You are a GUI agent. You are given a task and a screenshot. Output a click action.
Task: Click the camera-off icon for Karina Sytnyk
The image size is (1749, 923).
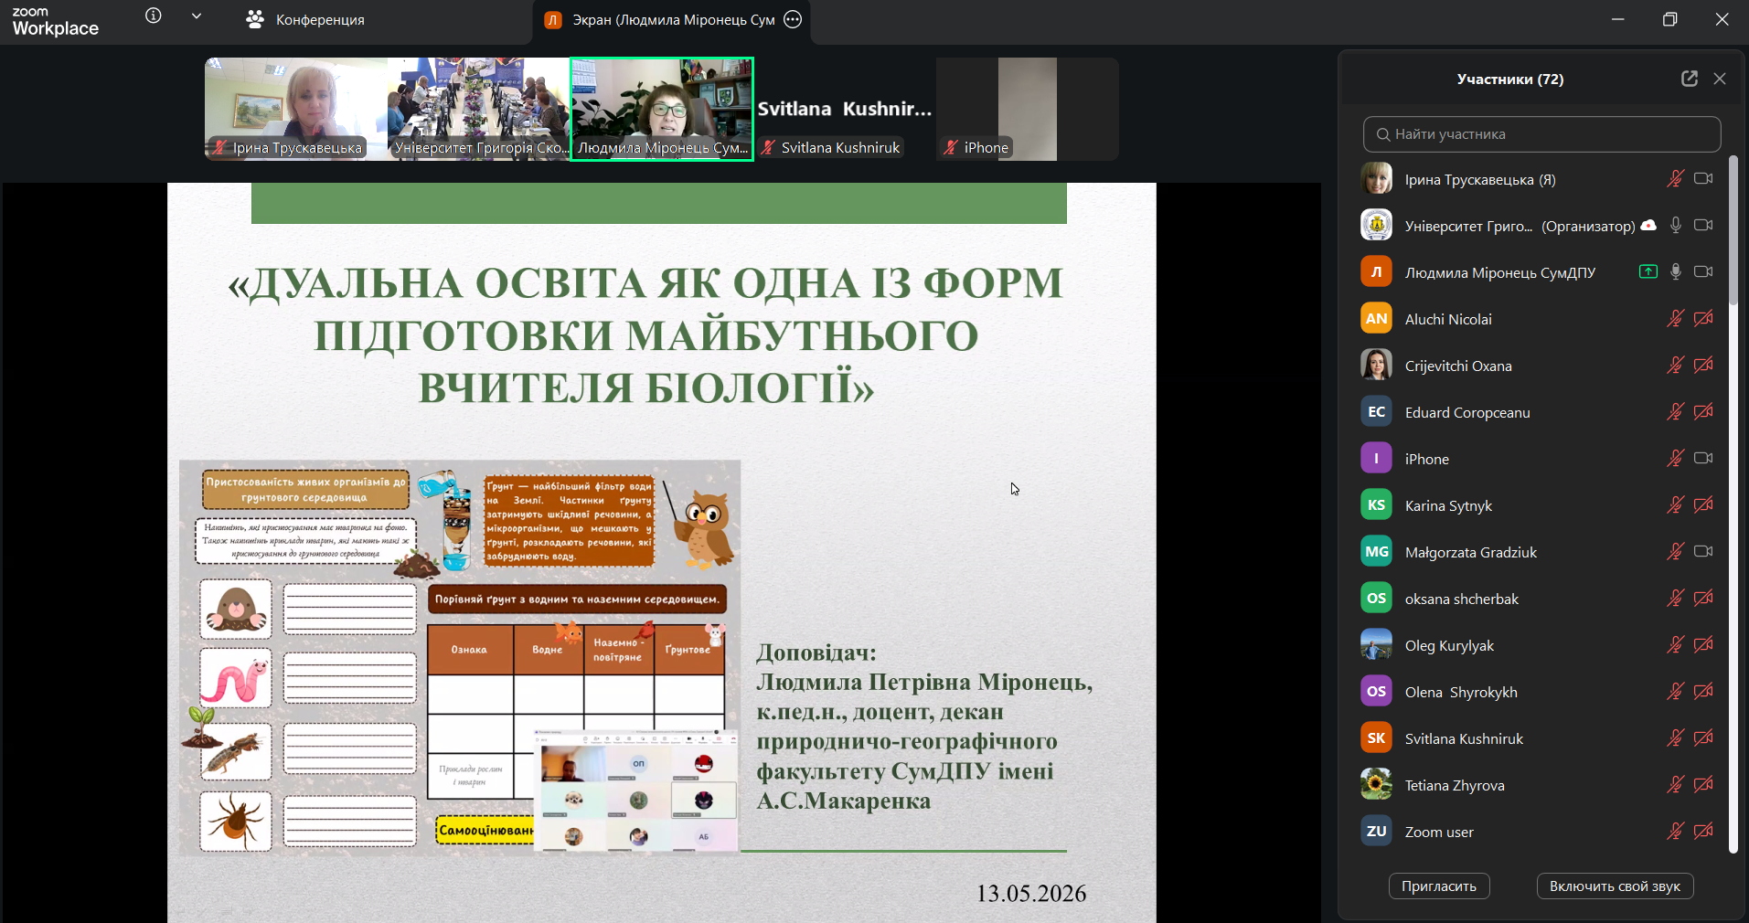(x=1703, y=505)
